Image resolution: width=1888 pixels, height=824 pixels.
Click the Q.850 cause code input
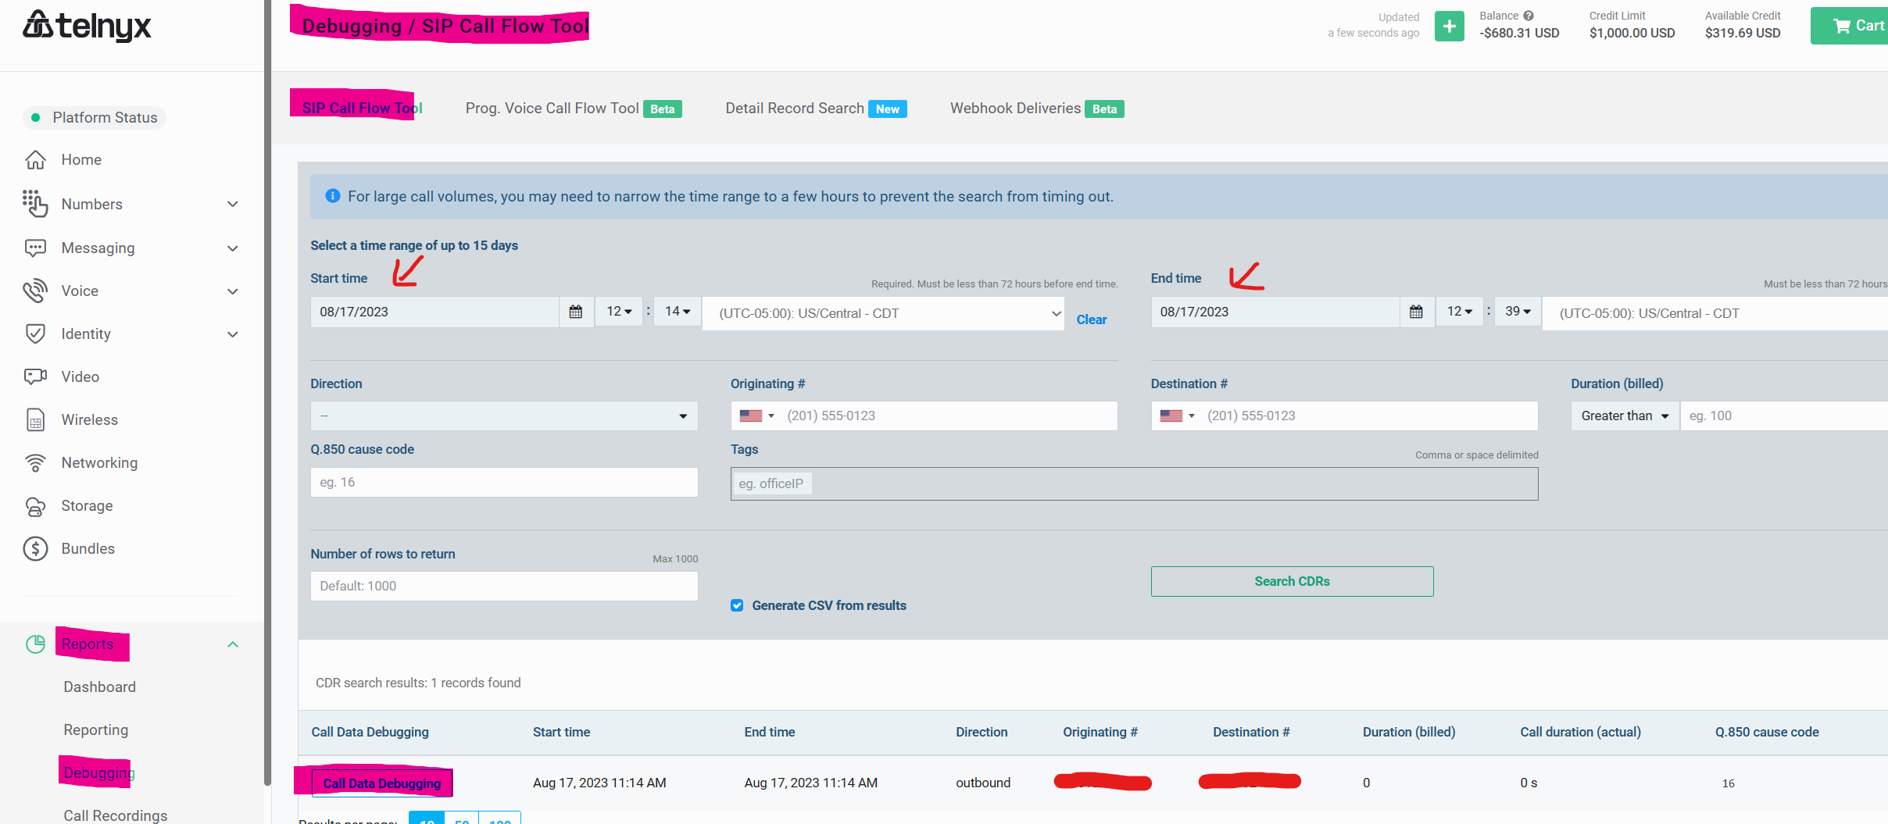coord(504,483)
